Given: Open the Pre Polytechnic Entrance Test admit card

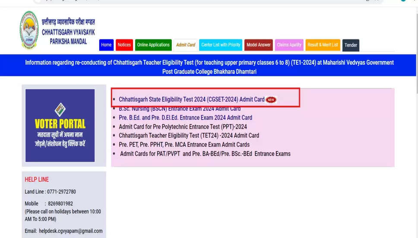Looking at the screenshot, I should (183, 127).
